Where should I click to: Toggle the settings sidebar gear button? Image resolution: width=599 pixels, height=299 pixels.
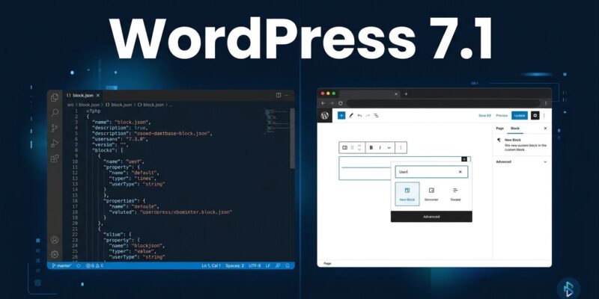pos(535,115)
